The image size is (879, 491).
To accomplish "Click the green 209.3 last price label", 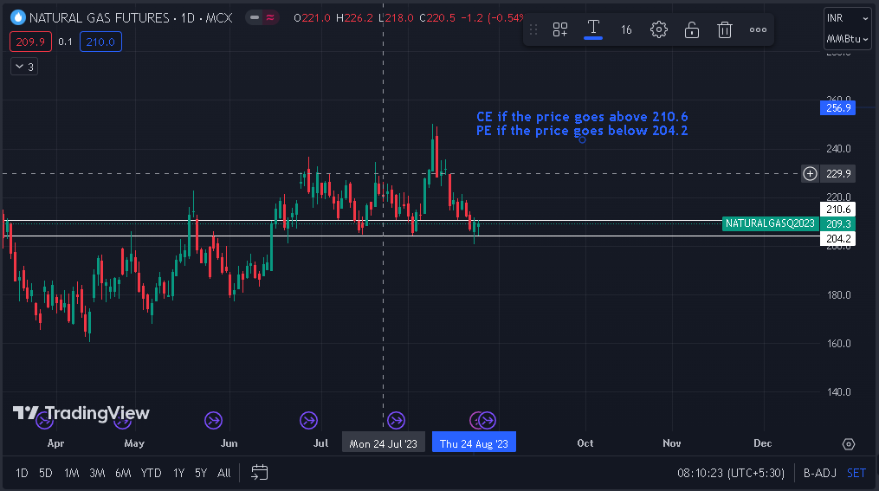I will click(x=838, y=223).
